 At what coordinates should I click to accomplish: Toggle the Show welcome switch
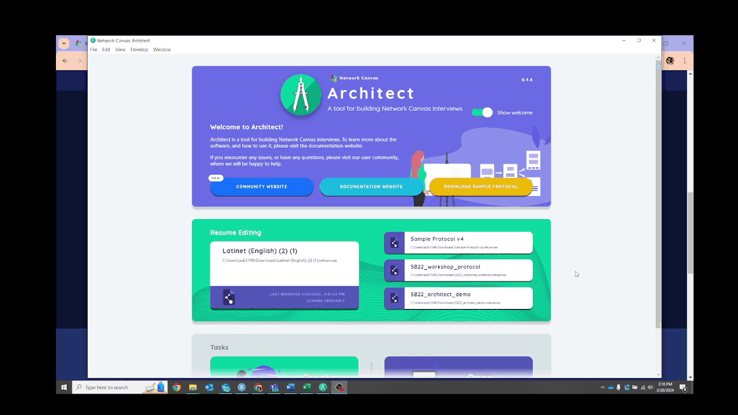point(482,112)
